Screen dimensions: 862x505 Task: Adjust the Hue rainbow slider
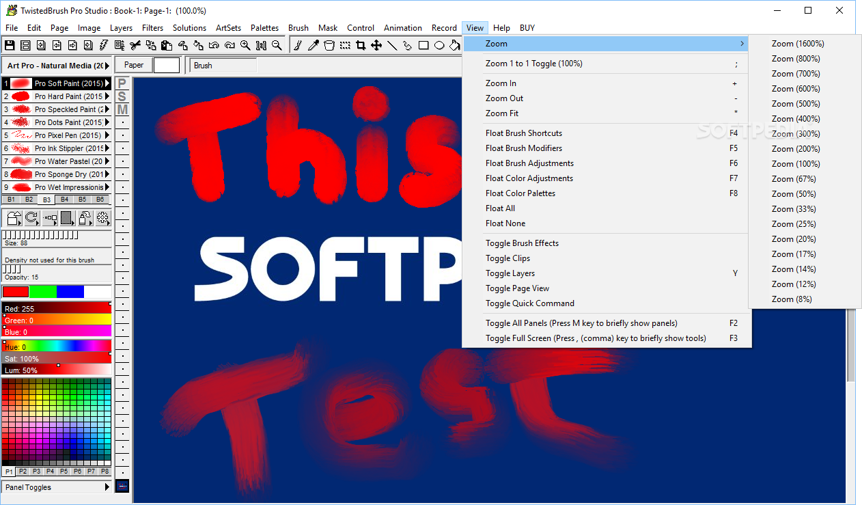click(57, 346)
